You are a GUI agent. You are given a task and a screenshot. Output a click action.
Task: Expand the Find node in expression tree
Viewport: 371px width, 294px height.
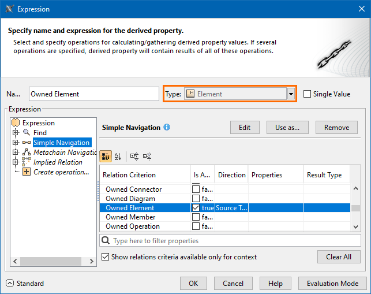[x=16, y=133]
